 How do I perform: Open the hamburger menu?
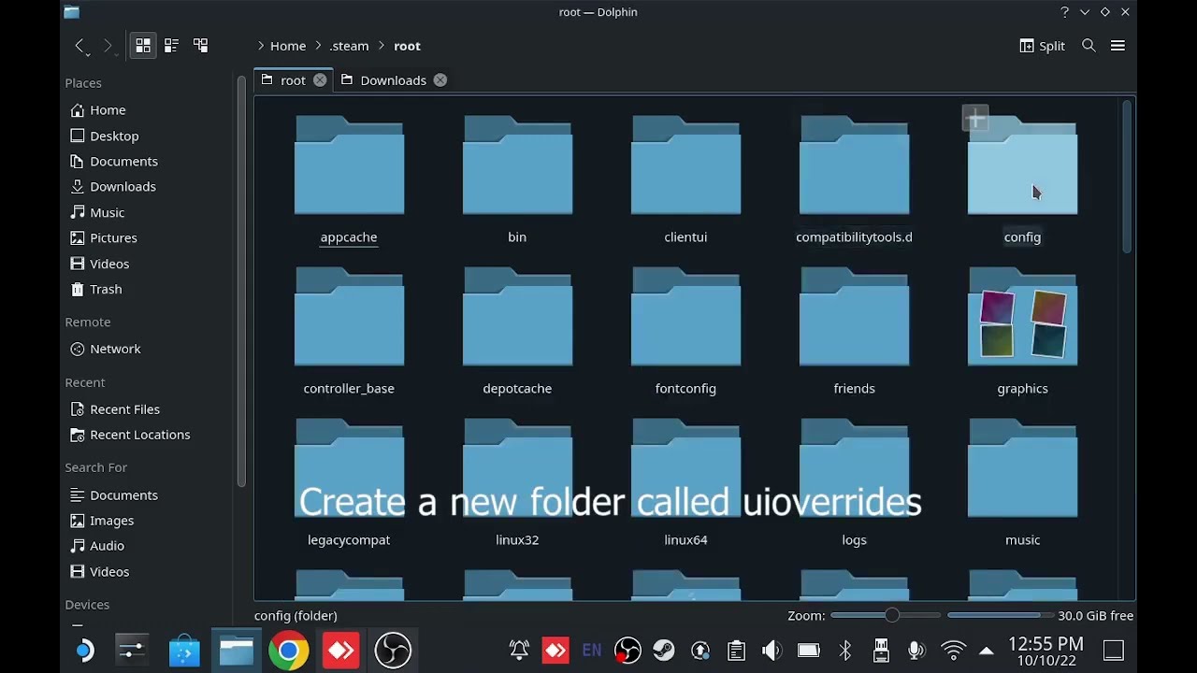tap(1118, 46)
